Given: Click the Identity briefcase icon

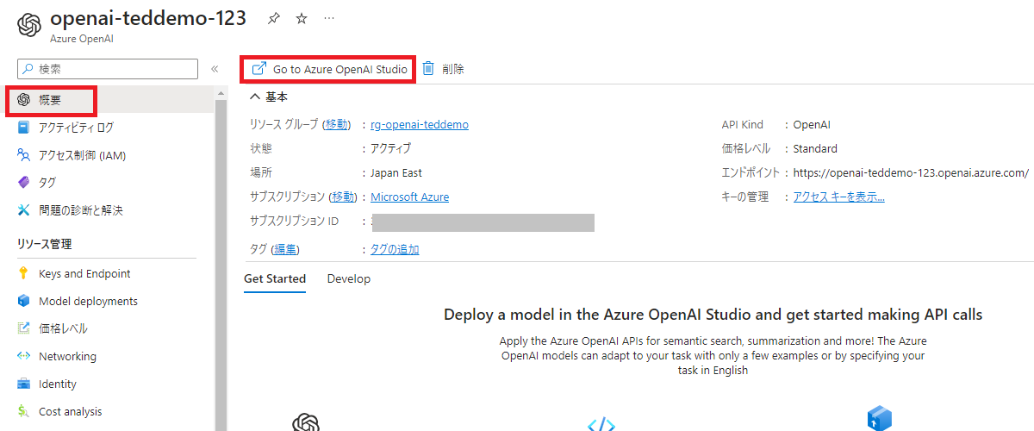Looking at the screenshot, I should click(x=23, y=384).
